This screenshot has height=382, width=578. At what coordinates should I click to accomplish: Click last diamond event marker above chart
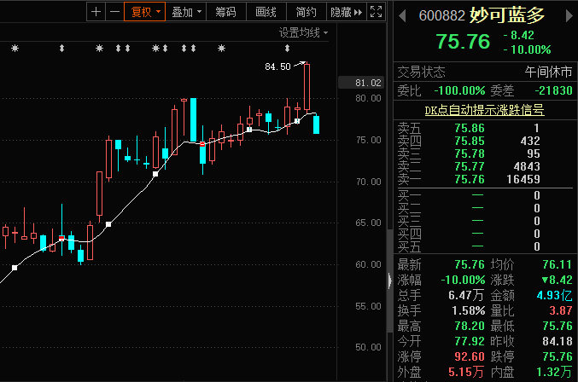(x=287, y=49)
